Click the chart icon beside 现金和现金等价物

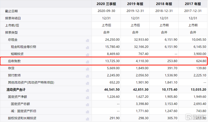pos(87,47)
